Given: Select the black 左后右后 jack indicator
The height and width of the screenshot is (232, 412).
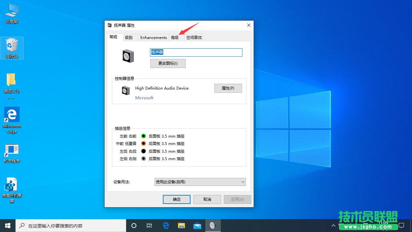Looking at the screenshot, I should pos(143,151).
